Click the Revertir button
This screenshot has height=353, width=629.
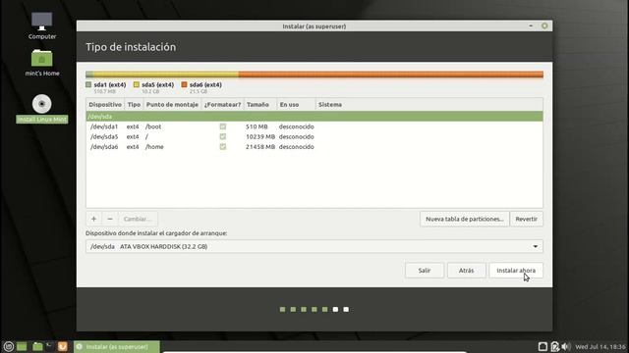pos(527,219)
